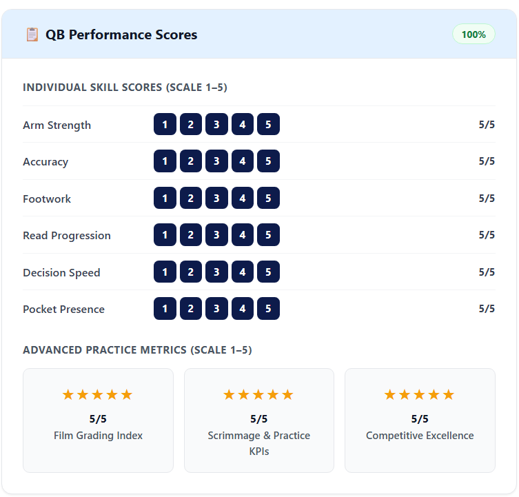519x497 pixels.
Task: Select score 1 for Accuracy
Action: pyautogui.click(x=165, y=161)
